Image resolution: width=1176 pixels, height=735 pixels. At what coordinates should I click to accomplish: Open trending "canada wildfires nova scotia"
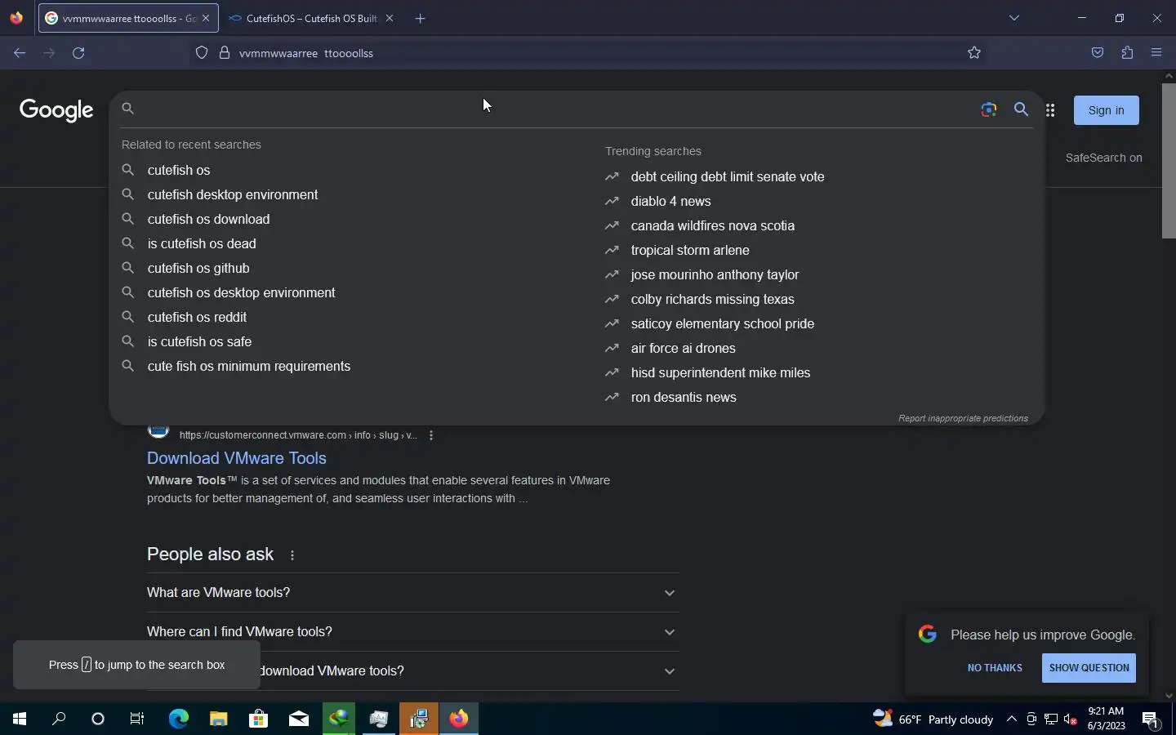pos(713,225)
